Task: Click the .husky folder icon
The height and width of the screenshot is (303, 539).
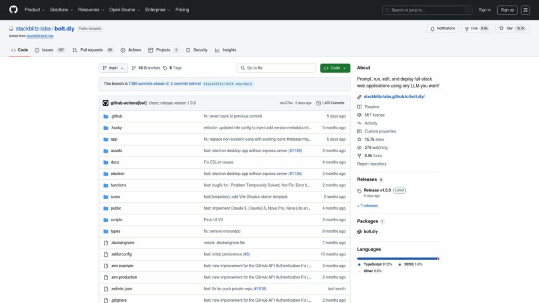Action: pyautogui.click(x=106, y=128)
